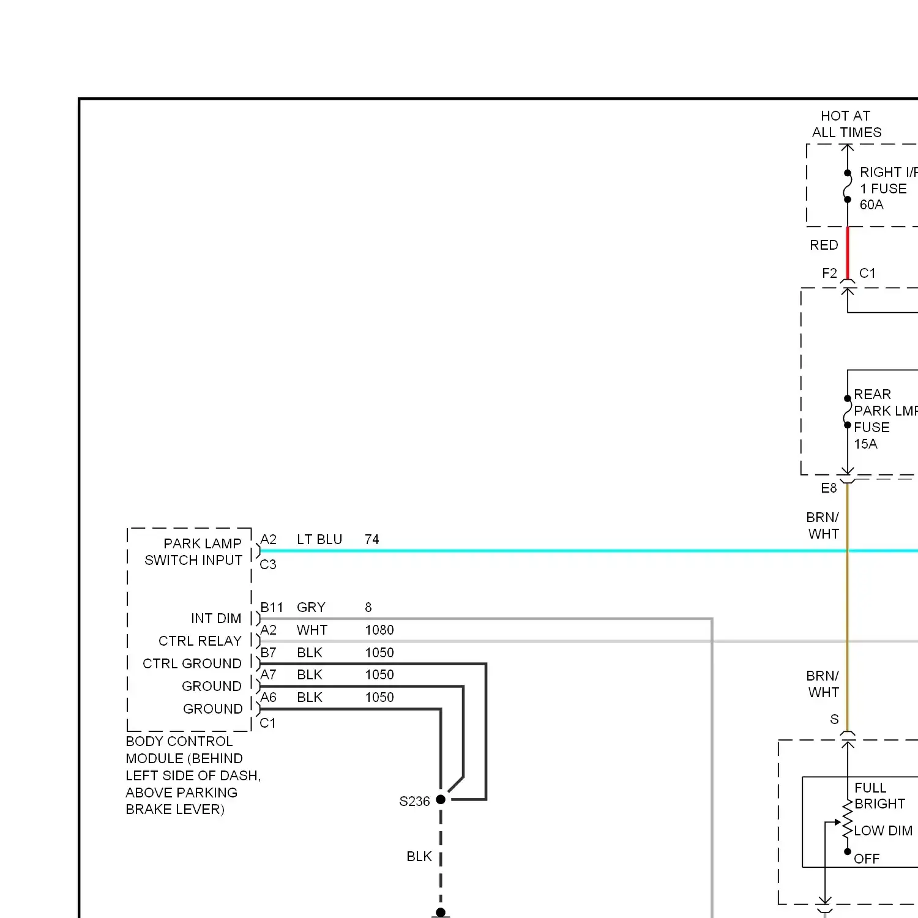Click the B7 pin label
Viewport: 918px width, 918px height.
(269, 653)
